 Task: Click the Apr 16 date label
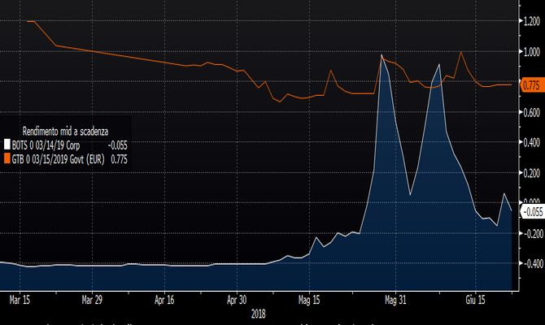coord(165,299)
